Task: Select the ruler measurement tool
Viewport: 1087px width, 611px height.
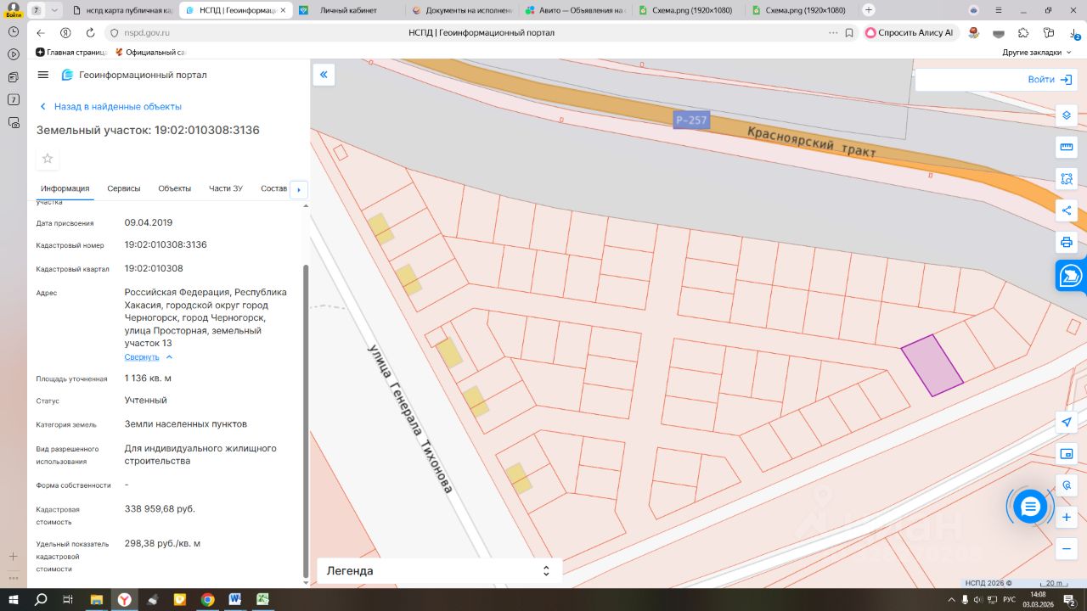Action: point(1067,148)
